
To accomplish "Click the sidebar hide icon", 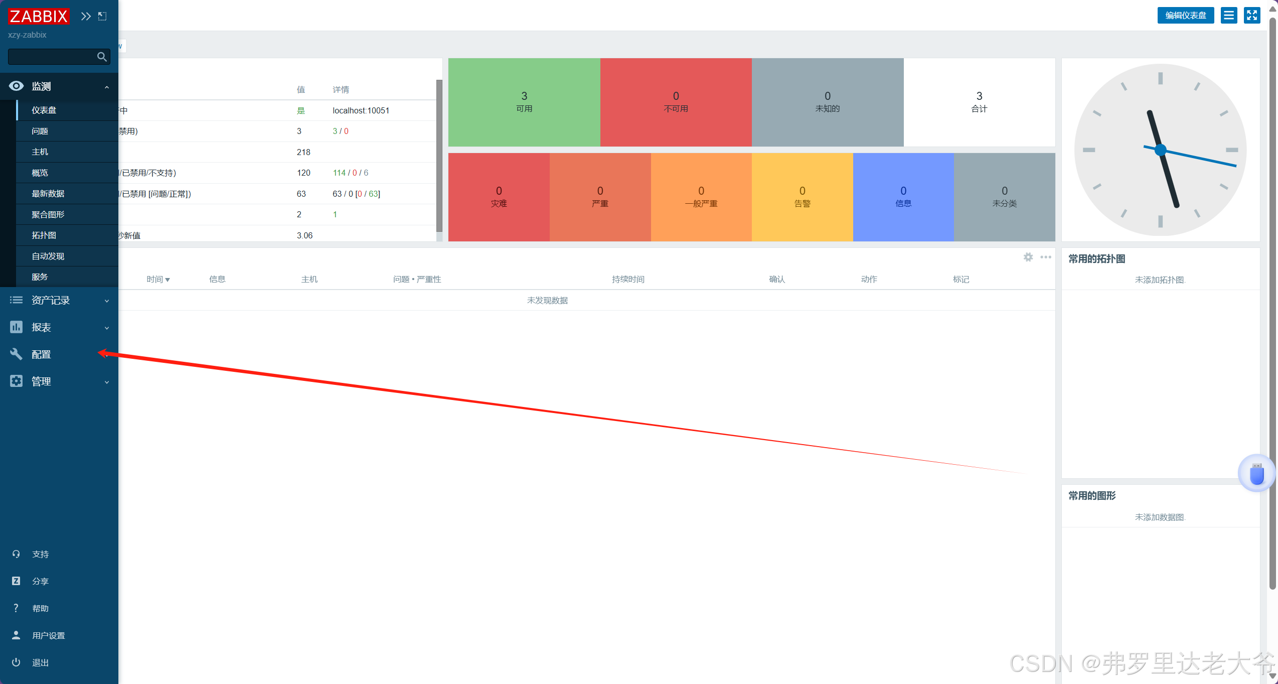I will pyautogui.click(x=102, y=16).
